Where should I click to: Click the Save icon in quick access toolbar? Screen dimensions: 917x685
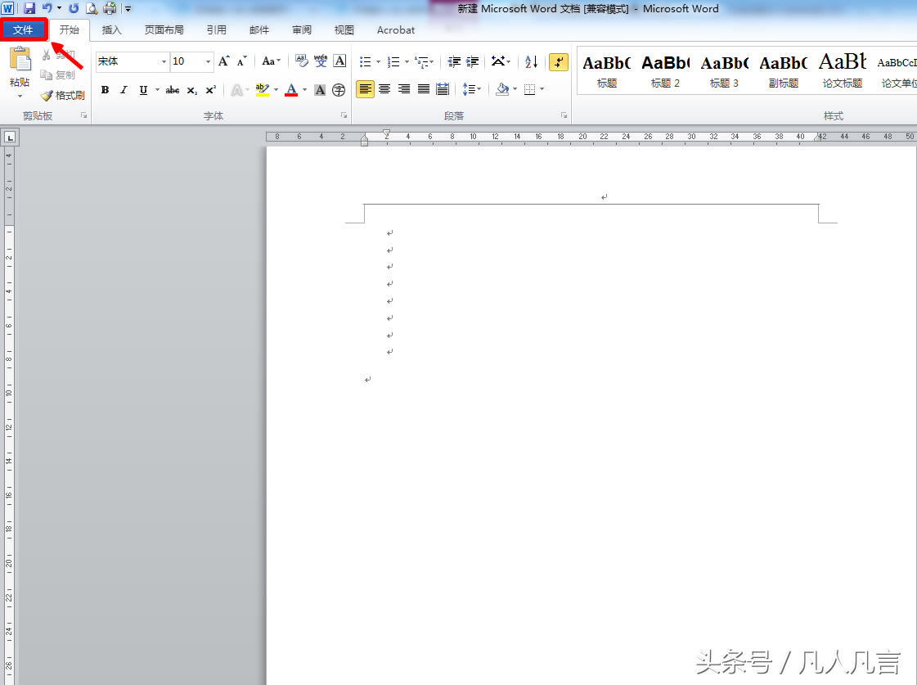[x=29, y=8]
